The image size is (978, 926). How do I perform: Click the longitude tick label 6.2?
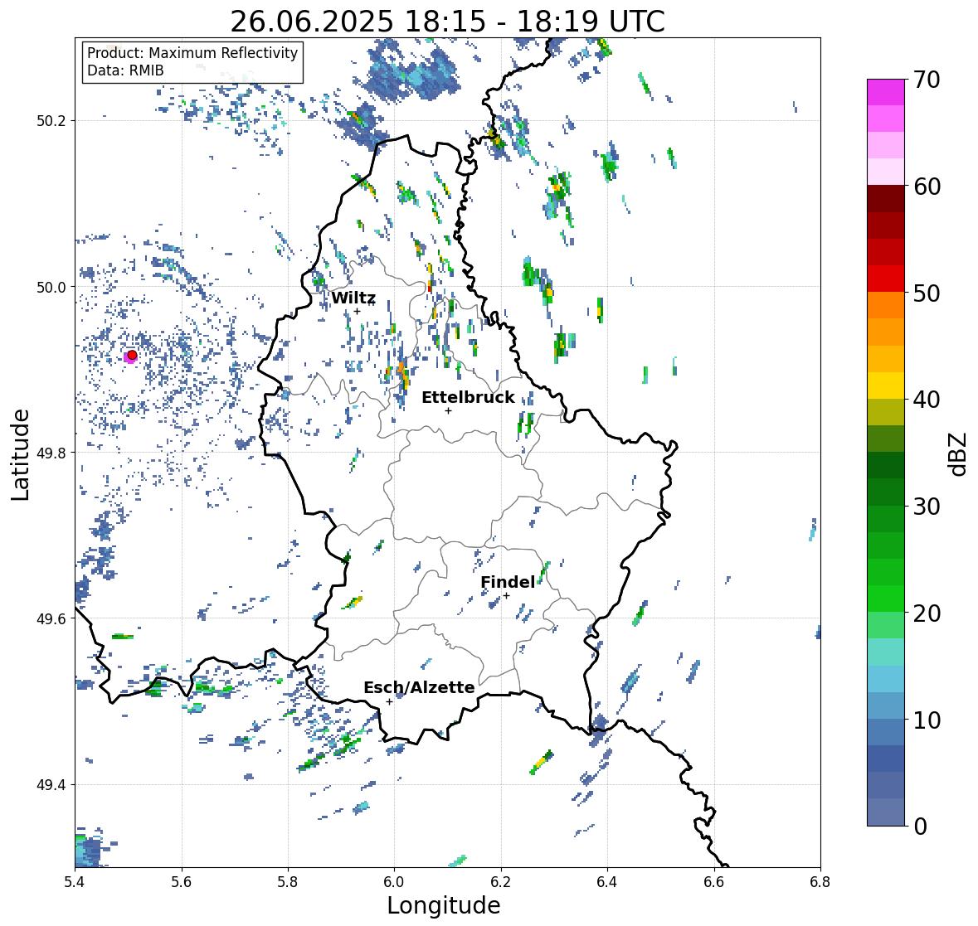[501, 882]
